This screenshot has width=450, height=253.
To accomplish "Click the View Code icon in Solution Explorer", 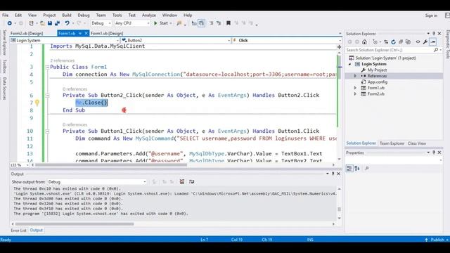I will pos(418,42).
